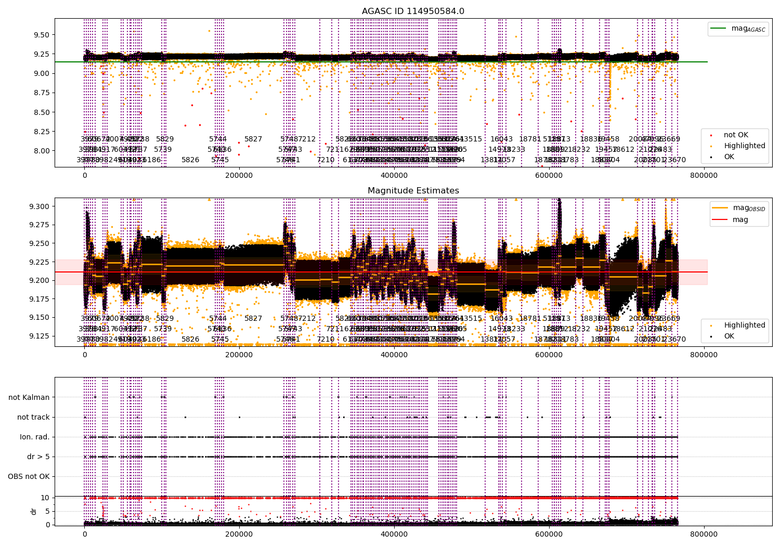Screen dimensions: 780x546
Task: Click the green line sample in mag AGASC legend
Action: pos(719,29)
